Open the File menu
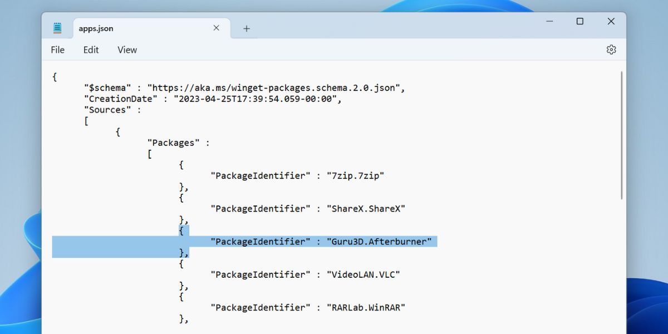The width and height of the screenshot is (668, 334). click(x=57, y=50)
